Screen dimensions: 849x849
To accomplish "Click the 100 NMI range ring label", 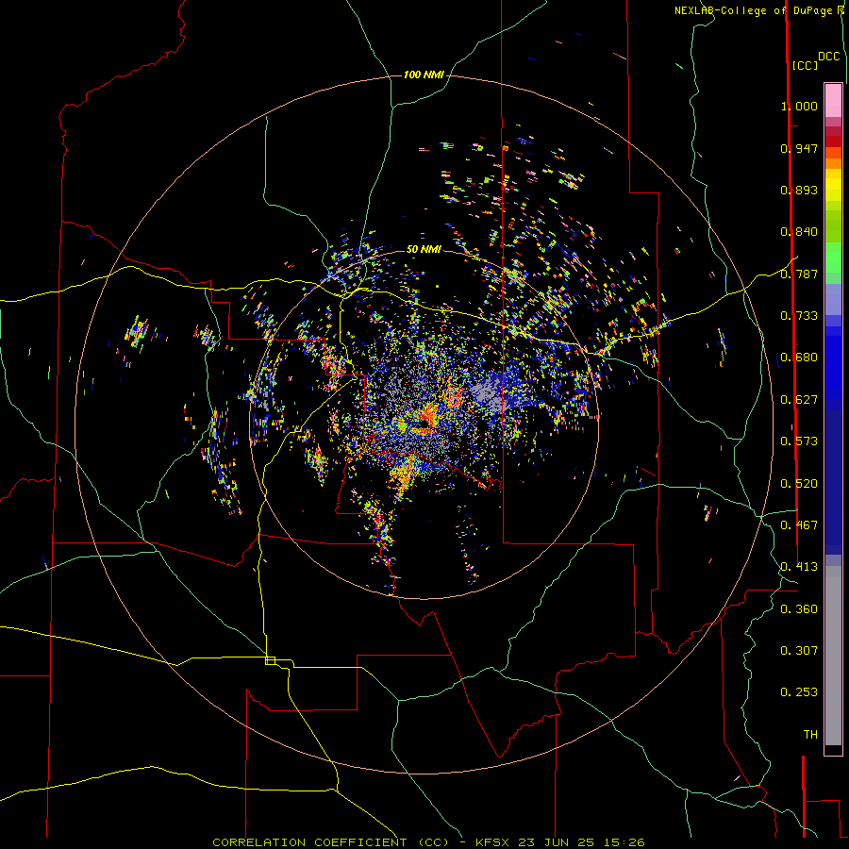I will (x=424, y=75).
